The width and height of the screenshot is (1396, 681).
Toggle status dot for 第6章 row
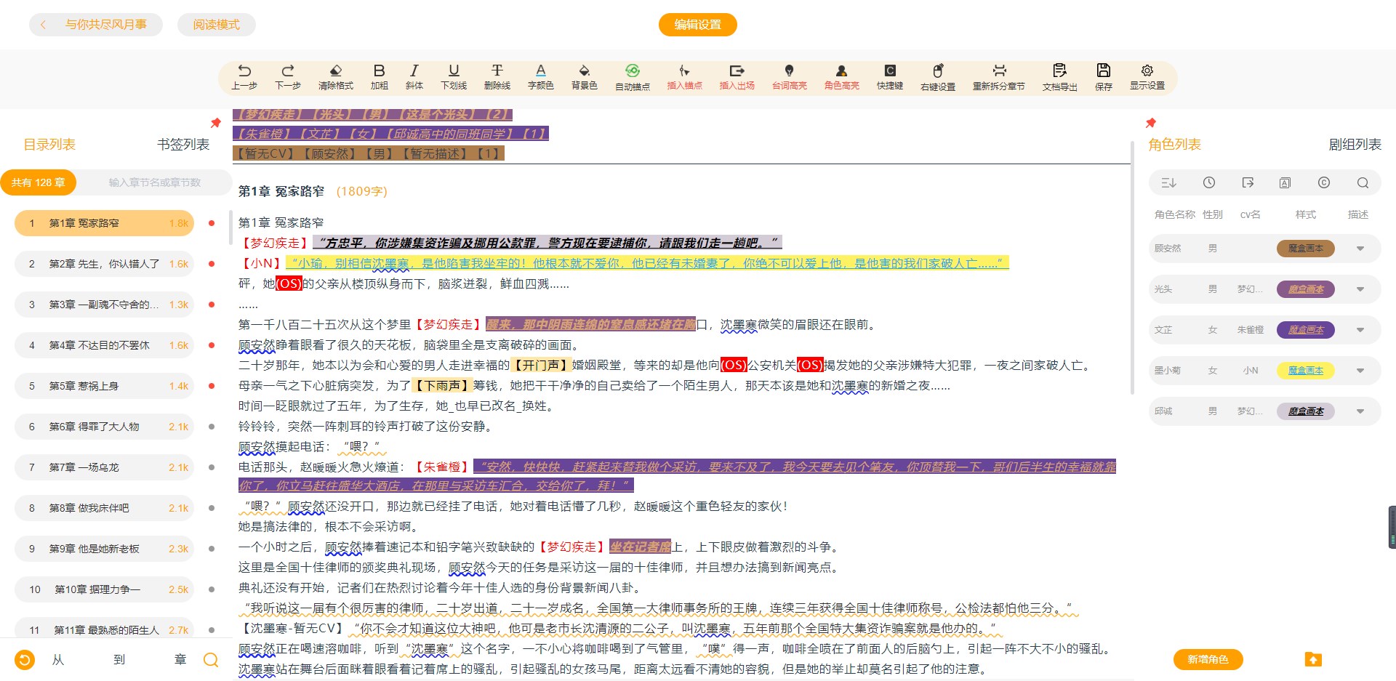pos(212,427)
